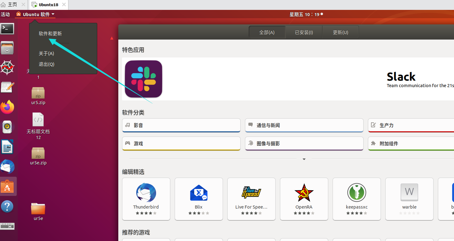Open the help icon in the dock

(7, 206)
